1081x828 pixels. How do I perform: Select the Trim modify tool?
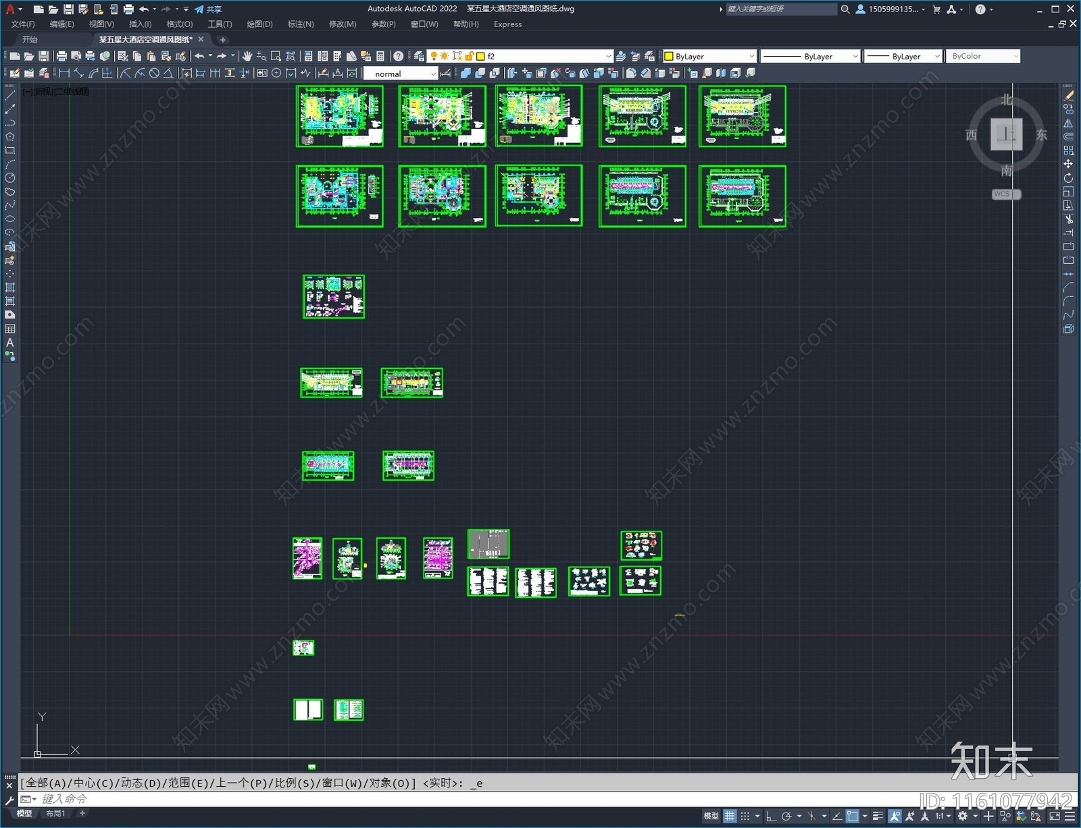point(1068,219)
